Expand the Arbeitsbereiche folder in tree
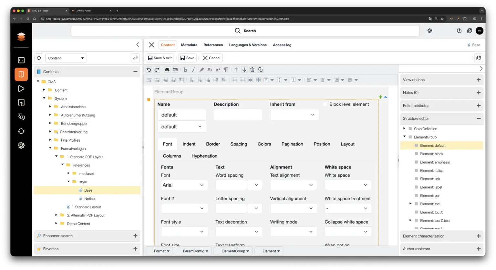The height and width of the screenshot is (270, 496). point(50,107)
